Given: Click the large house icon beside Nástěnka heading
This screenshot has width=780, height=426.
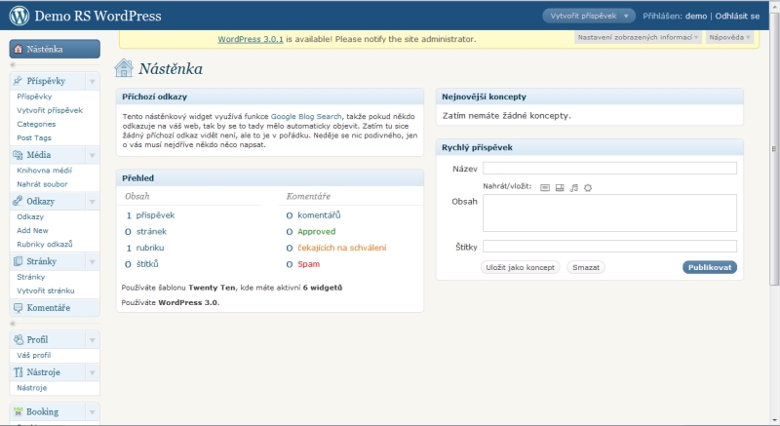Looking at the screenshot, I should click(124, 68).
